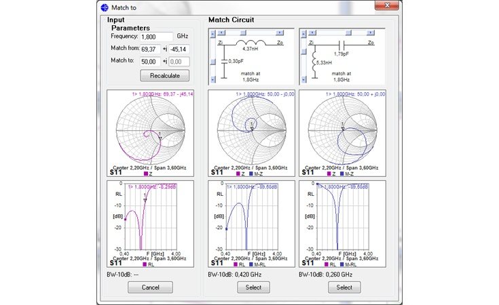Click the Match to imaginary field 0,00
The width and height of the screenshot is (499, 305).
(179, 62)
